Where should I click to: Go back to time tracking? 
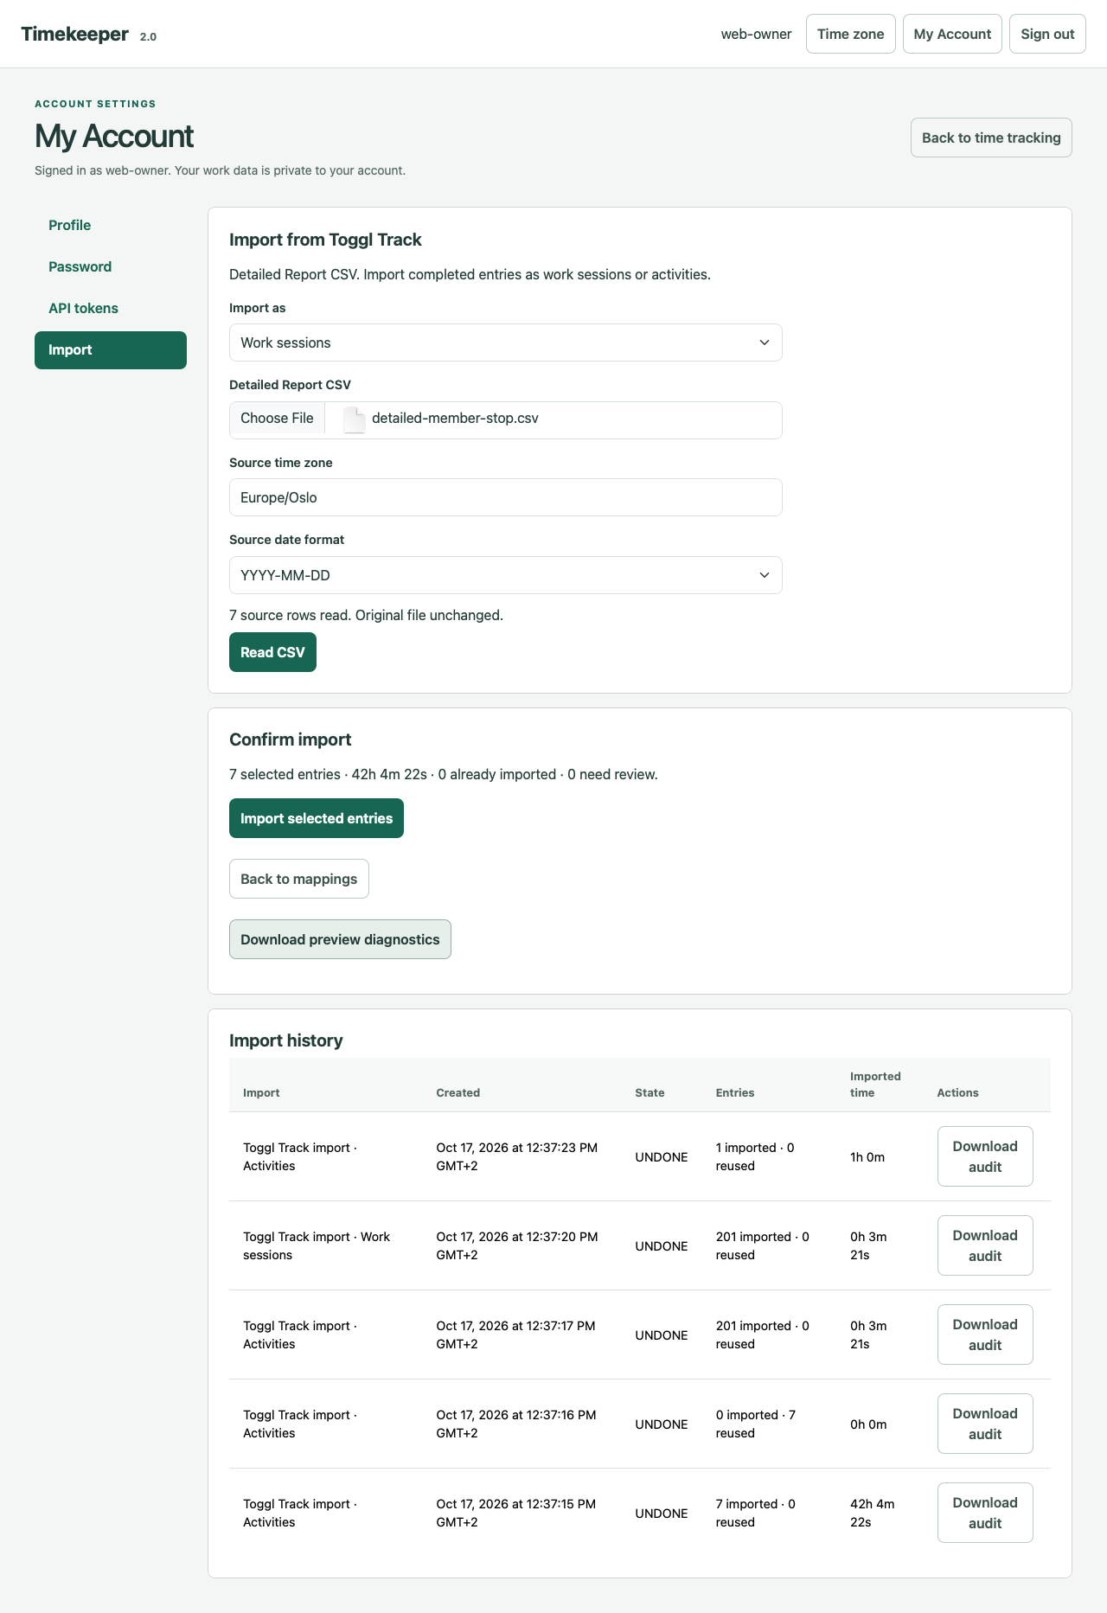click(x=991, y=138)
